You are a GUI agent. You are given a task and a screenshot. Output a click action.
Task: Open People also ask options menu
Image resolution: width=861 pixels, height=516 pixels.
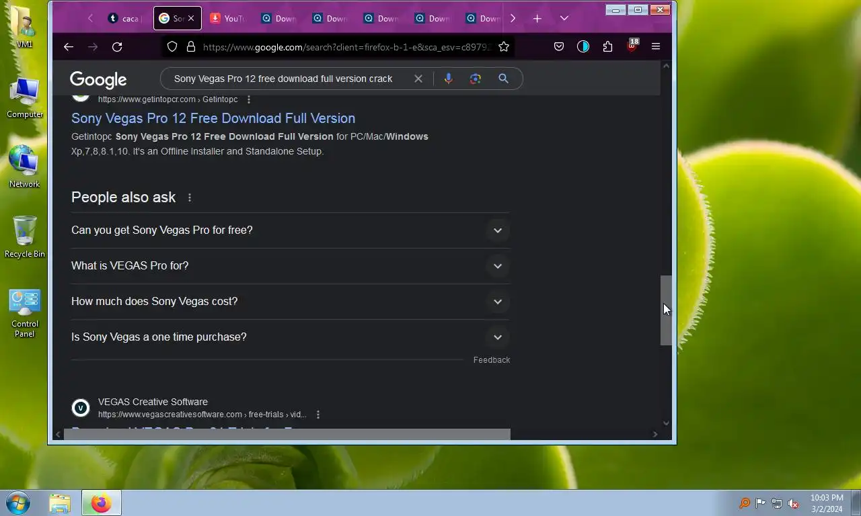(190, 198)
